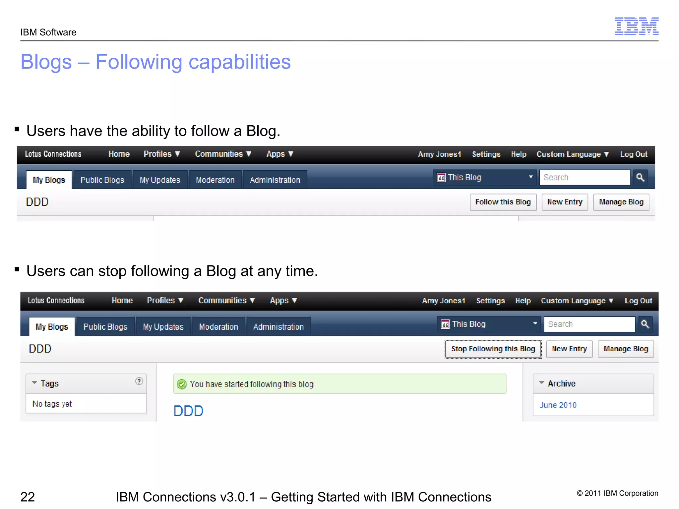679x509 pixels.
Task: Click the Follow this Blog button
Action: [503, 202]
